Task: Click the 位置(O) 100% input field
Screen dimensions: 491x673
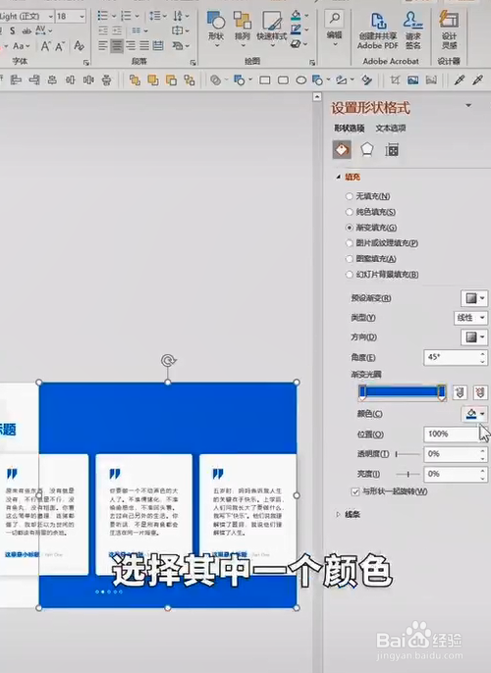Action: pyautogui.click(x=451, y=434)
